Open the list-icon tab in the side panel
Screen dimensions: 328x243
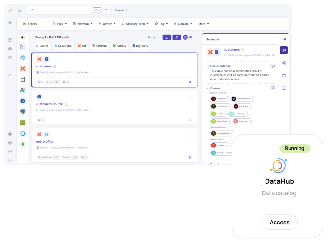point(284,88)
